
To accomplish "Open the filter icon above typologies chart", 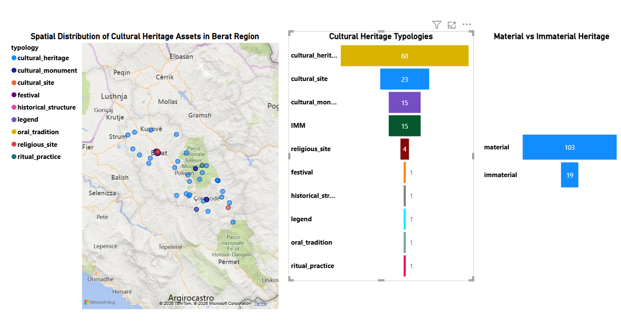I will coord(437,25).
